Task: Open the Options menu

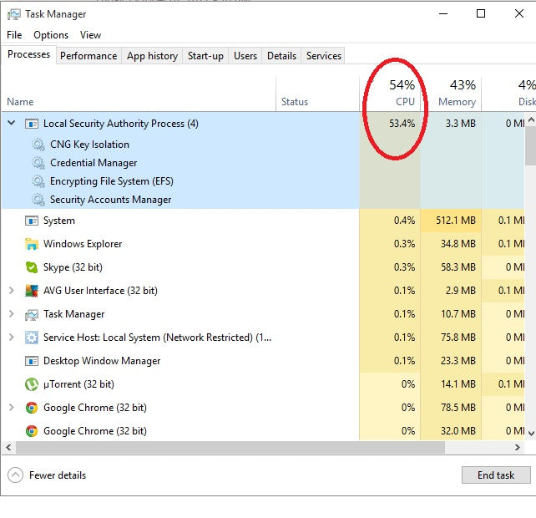Action: 51,35
